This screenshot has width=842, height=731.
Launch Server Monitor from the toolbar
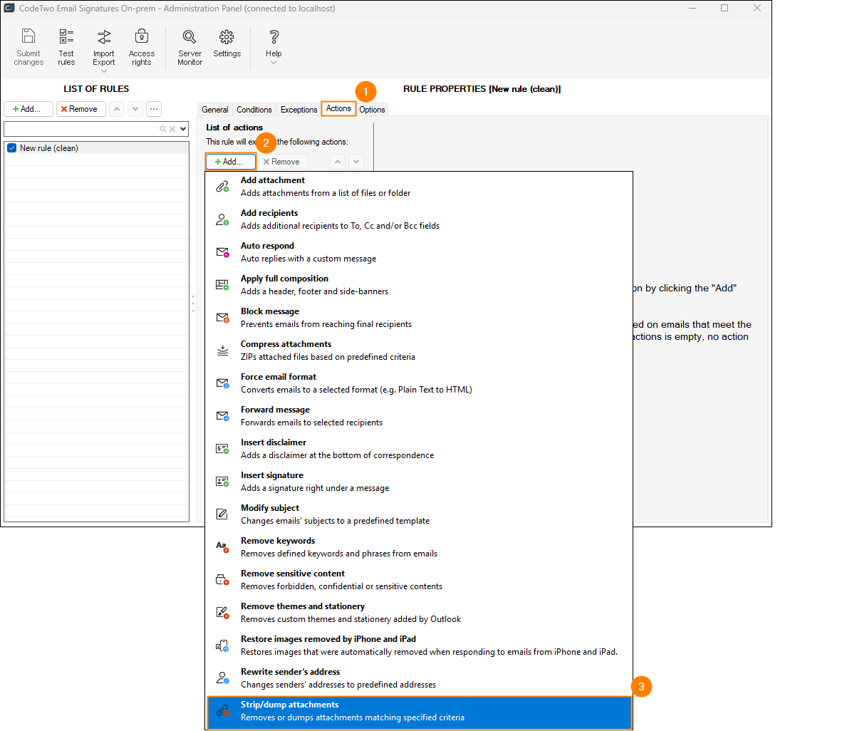tap(189, 47)
